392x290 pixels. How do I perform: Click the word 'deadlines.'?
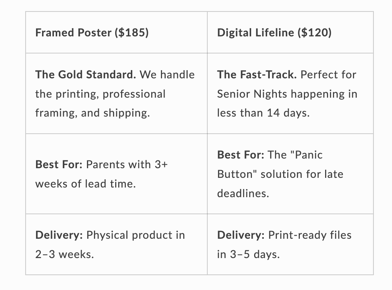(243, 193)
